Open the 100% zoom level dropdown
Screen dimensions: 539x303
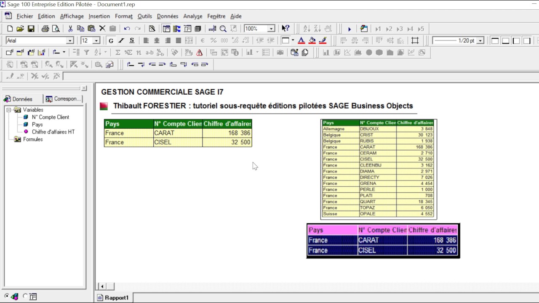click(x=271, y=29)
